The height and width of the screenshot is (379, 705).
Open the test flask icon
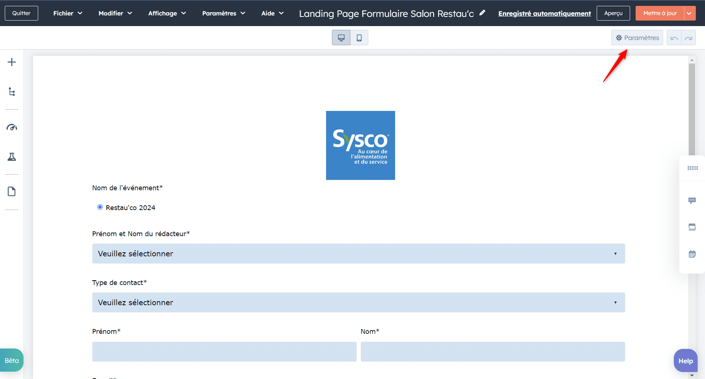pyautogui.click(x=12, y=157)
